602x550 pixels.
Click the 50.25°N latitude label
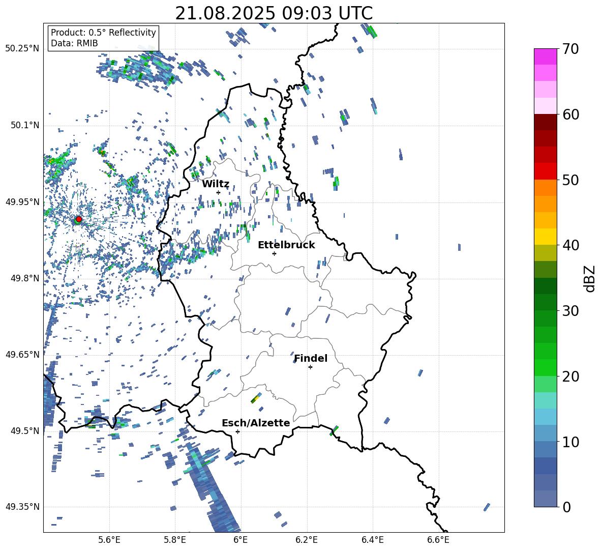point(22,49)
